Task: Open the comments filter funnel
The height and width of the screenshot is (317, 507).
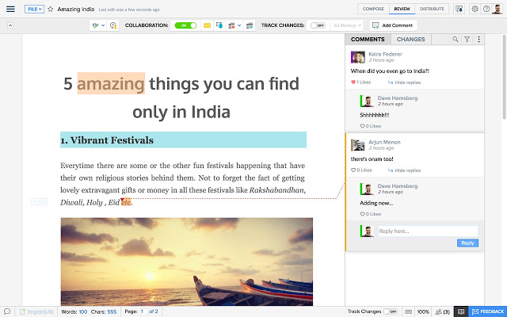Action: coord(467,39)
